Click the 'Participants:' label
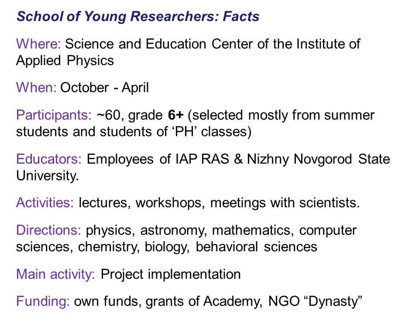Screen dimensions: 419x314 54,115
